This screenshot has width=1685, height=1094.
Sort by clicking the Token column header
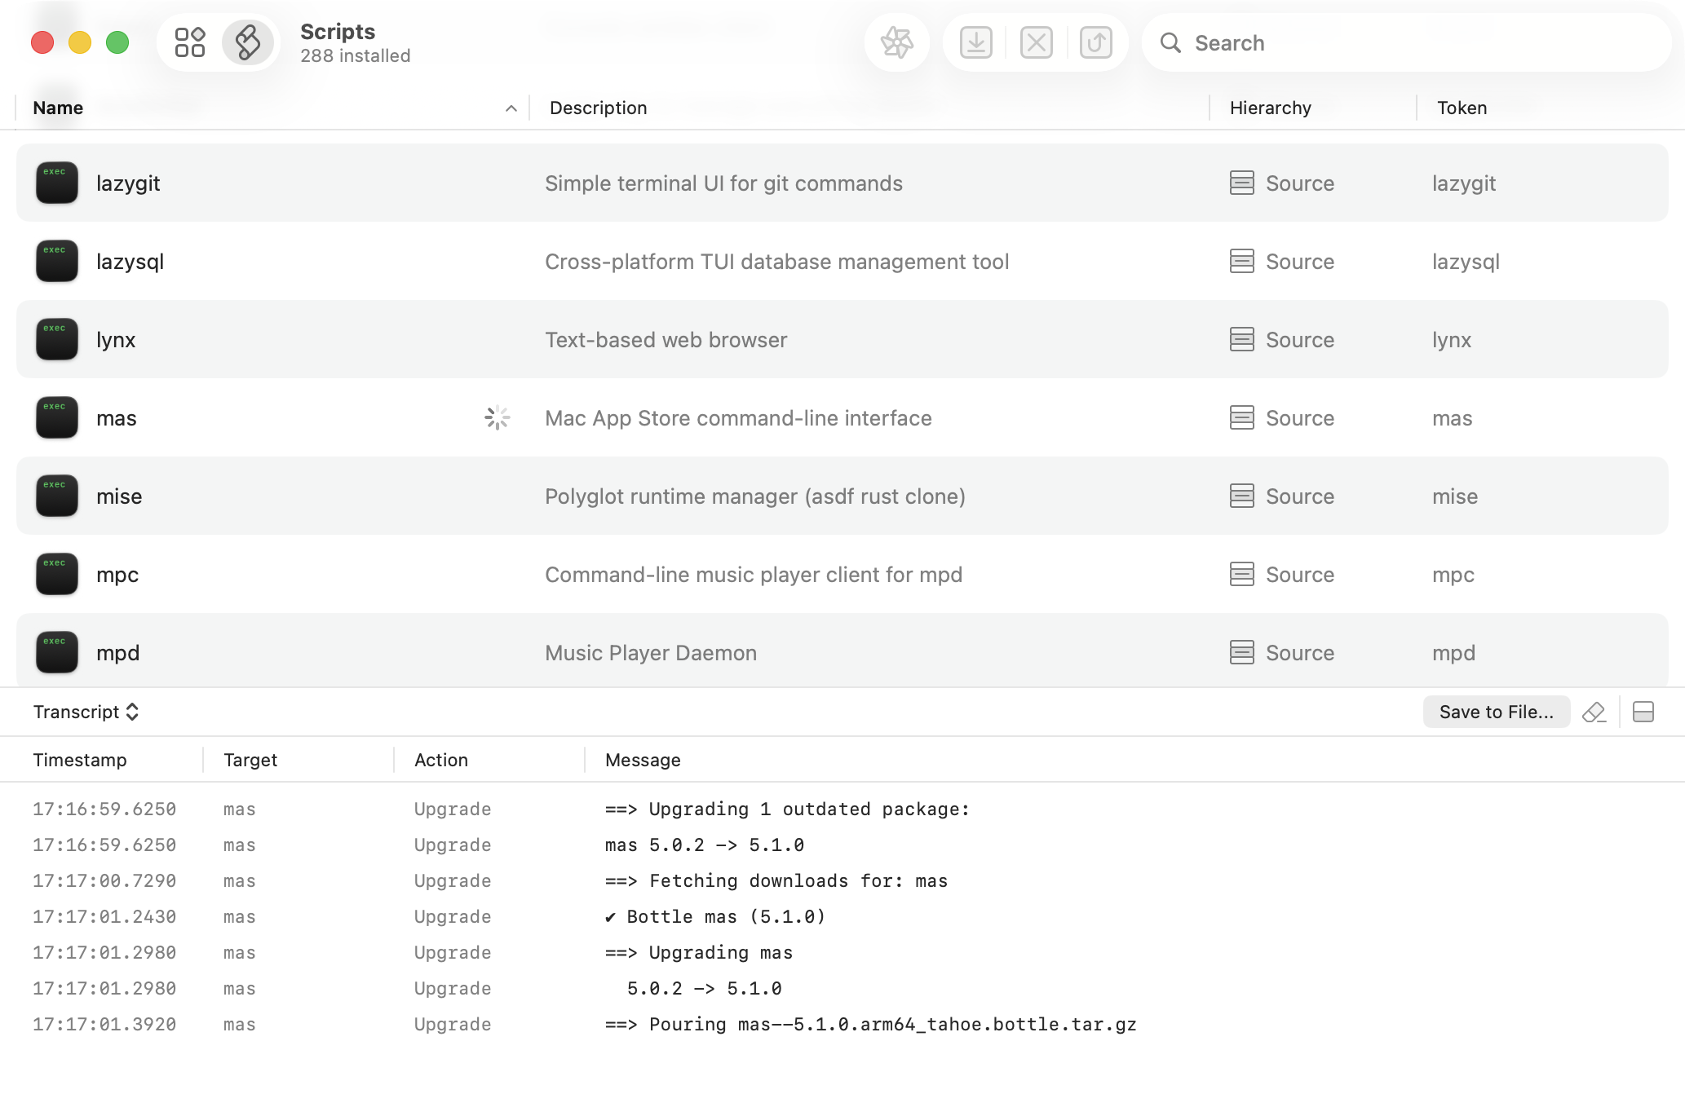pyautogui.click(x=1461, y=107)
